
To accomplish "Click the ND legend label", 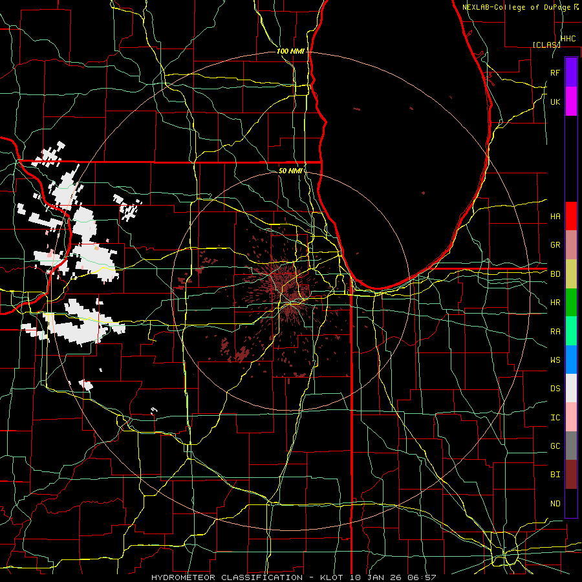I will (x=555, y=504).
